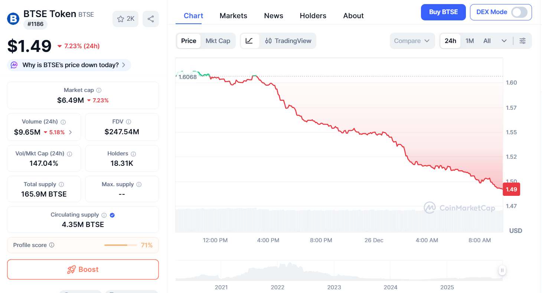The height and width of the screenshot is (293, 542).
Task: Expand Volume (24h) details arrow
Action: [71, 132]
